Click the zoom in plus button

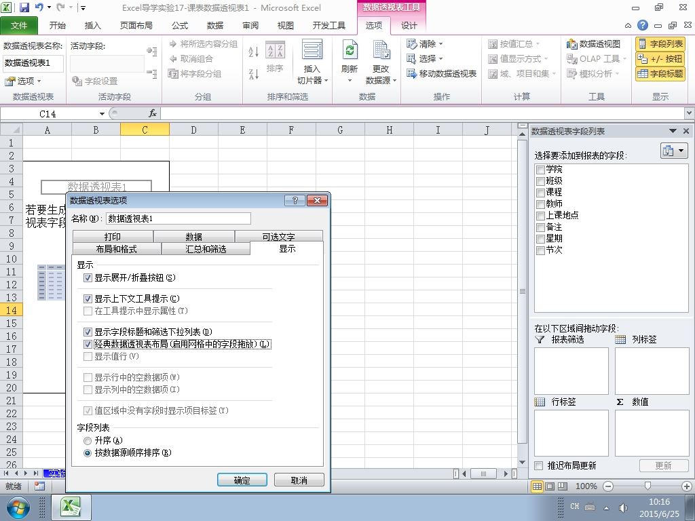click(687, 486)
